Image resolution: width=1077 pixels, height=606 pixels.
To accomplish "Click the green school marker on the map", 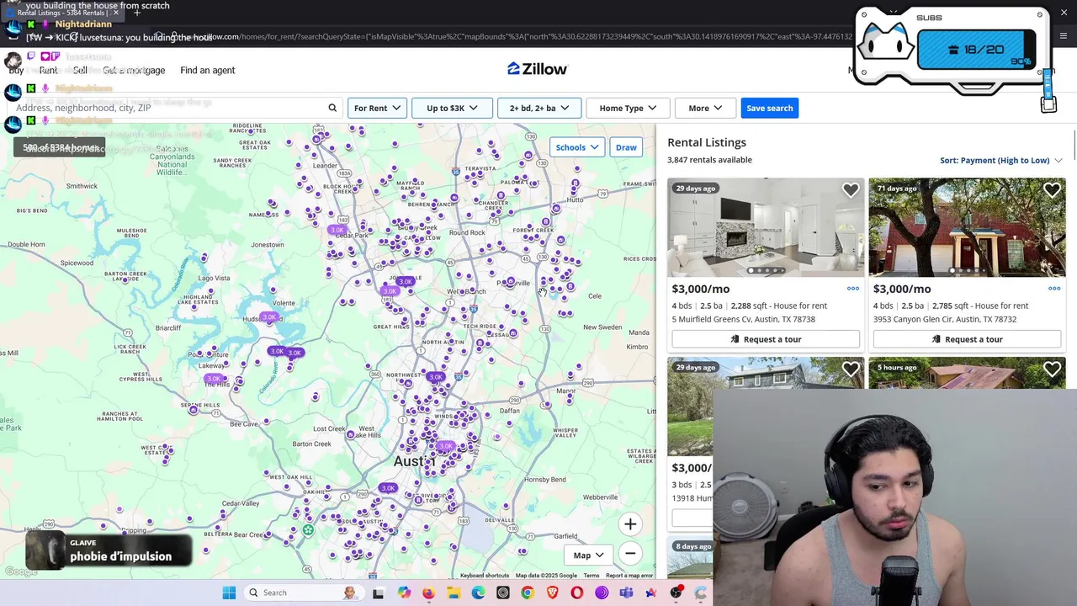I will pyautogui.click(x=308, y=530).
